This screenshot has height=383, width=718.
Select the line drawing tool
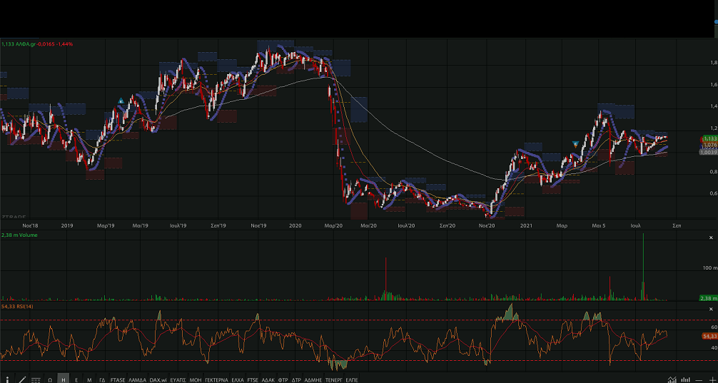coord(21,379)
